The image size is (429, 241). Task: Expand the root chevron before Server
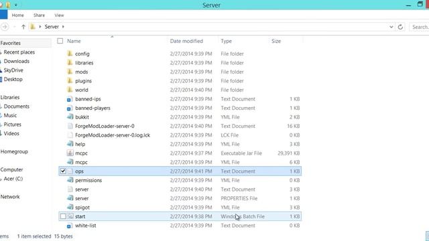(40, 27)
